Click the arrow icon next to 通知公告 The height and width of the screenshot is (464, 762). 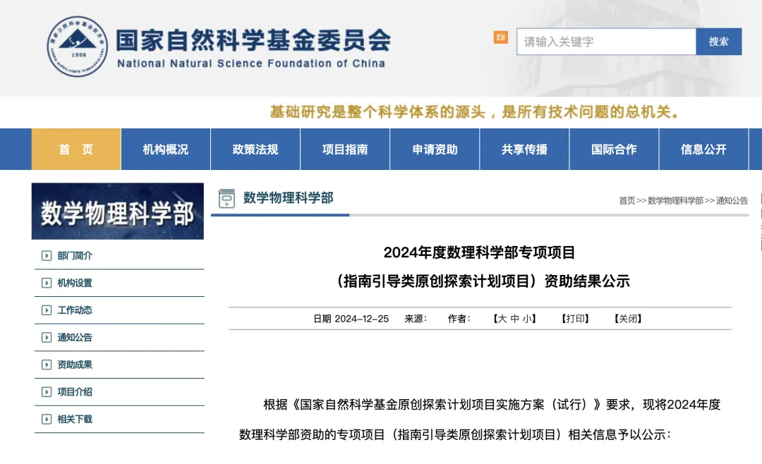pos(47,337)
